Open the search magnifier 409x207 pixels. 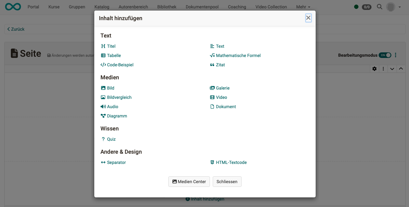point(380,7)
